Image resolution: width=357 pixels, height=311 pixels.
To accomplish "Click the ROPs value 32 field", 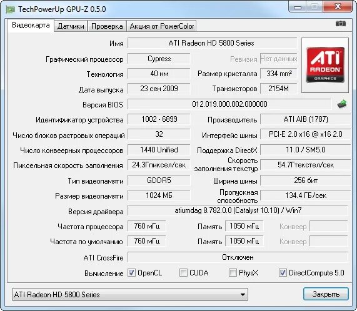I will (159, 134).
